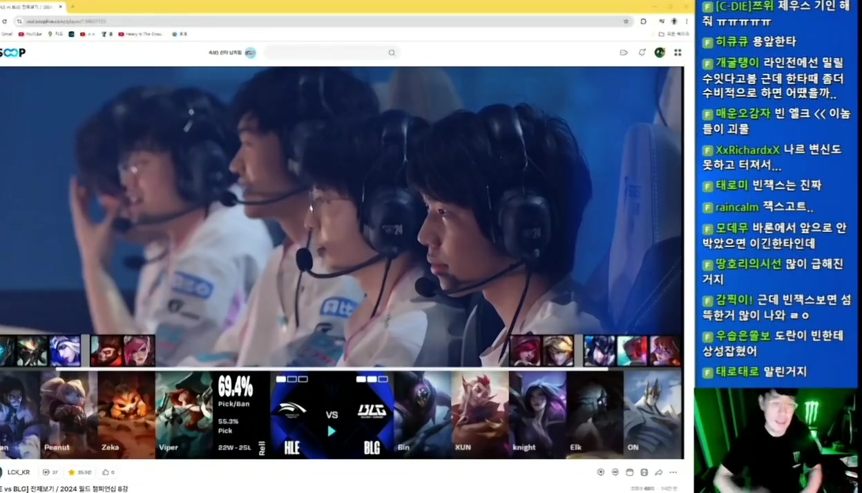Click the Viper player card in the video

pyautogui.click(x=183, y=414)
